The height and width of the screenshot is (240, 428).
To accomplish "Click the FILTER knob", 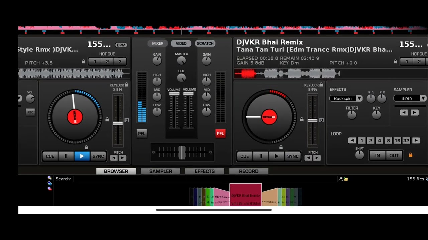I will point(352,115).
